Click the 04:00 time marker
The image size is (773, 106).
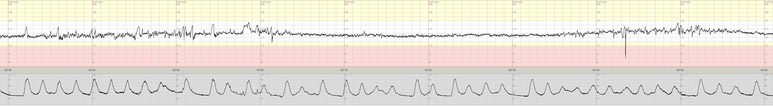tap(764, 70)
